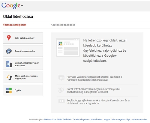Click the Circles overlapping rings icon

pos(61,90)
